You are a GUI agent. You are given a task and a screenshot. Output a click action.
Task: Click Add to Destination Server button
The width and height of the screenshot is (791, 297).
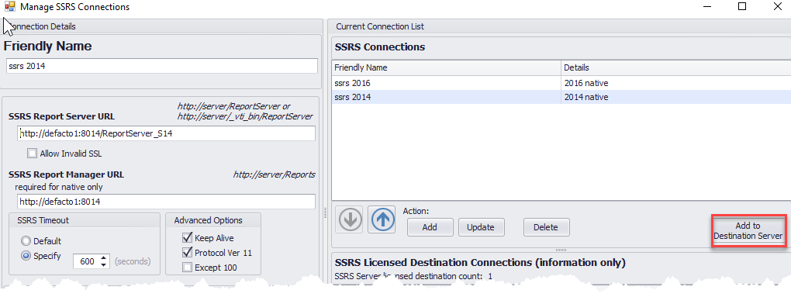pos(748,231)
